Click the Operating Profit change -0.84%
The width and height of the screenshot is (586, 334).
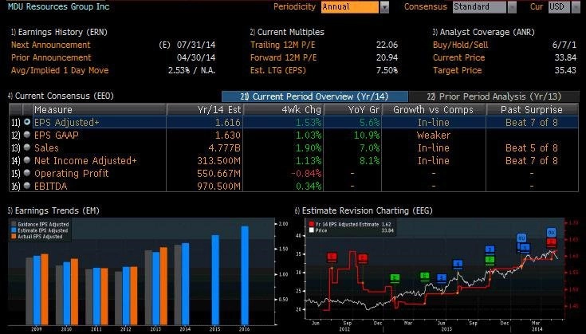click(x=306, y=173)
